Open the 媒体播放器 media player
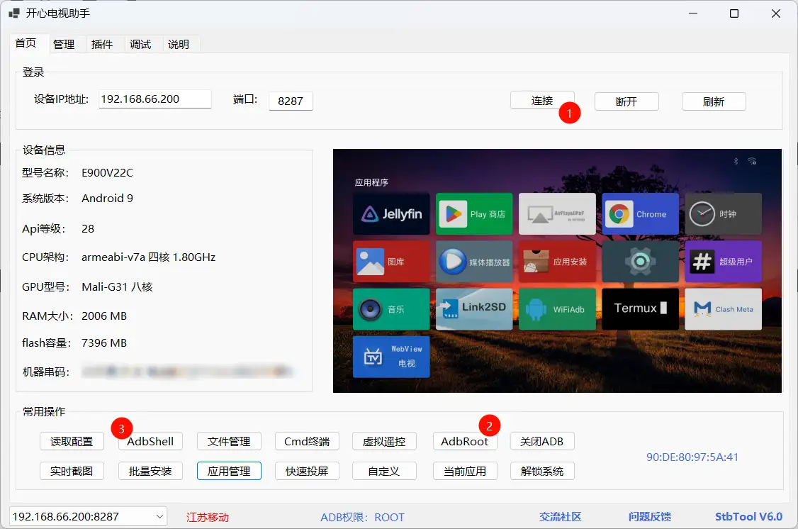Screen dimensions: 798x529 pyautogui.click(x=474, y=261)
